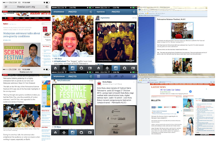Open the 'Nation' section link in the article
This screenshot has height=141, width=217.
point(6,24)
